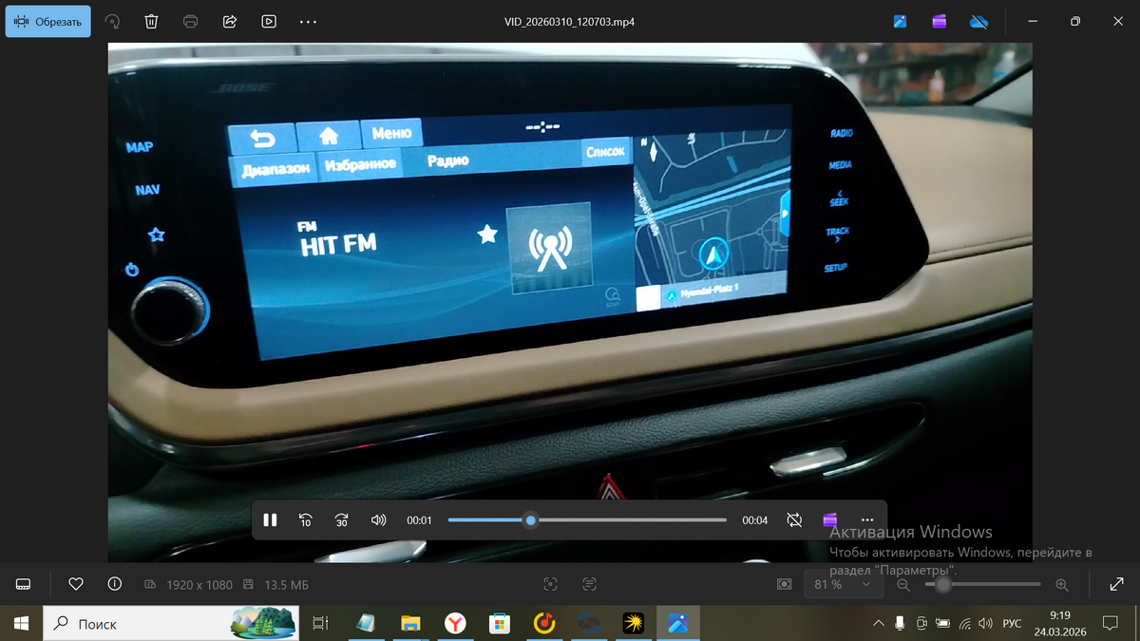Screen dimensions: 1140x641
Task: Skip forward 30 seconds
Action: click(342, 520)
